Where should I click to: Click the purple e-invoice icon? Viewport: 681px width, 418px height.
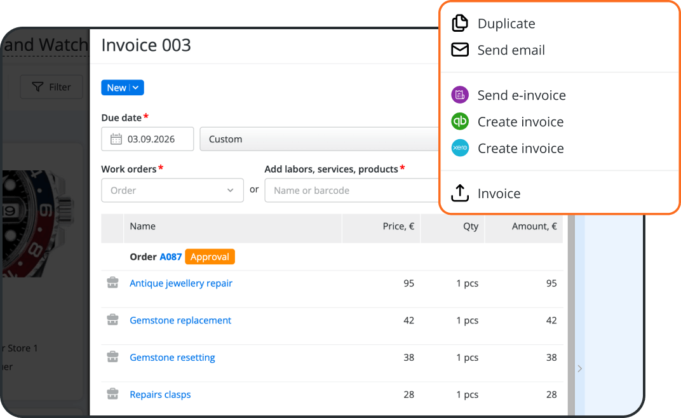point(460,95)
